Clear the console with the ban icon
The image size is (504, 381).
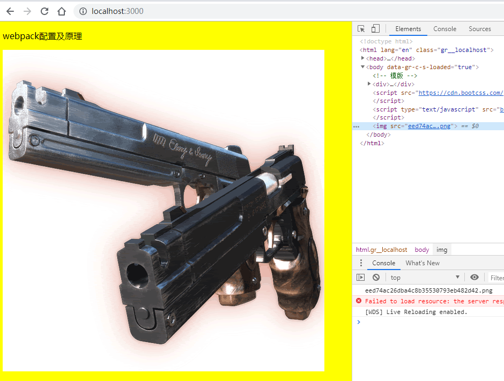click(x=376, y=277)
